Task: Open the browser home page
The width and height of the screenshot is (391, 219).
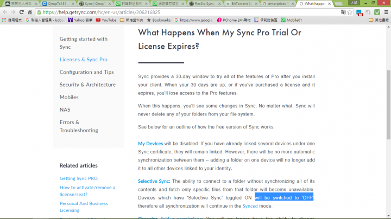Action: (x=30, y=12)
